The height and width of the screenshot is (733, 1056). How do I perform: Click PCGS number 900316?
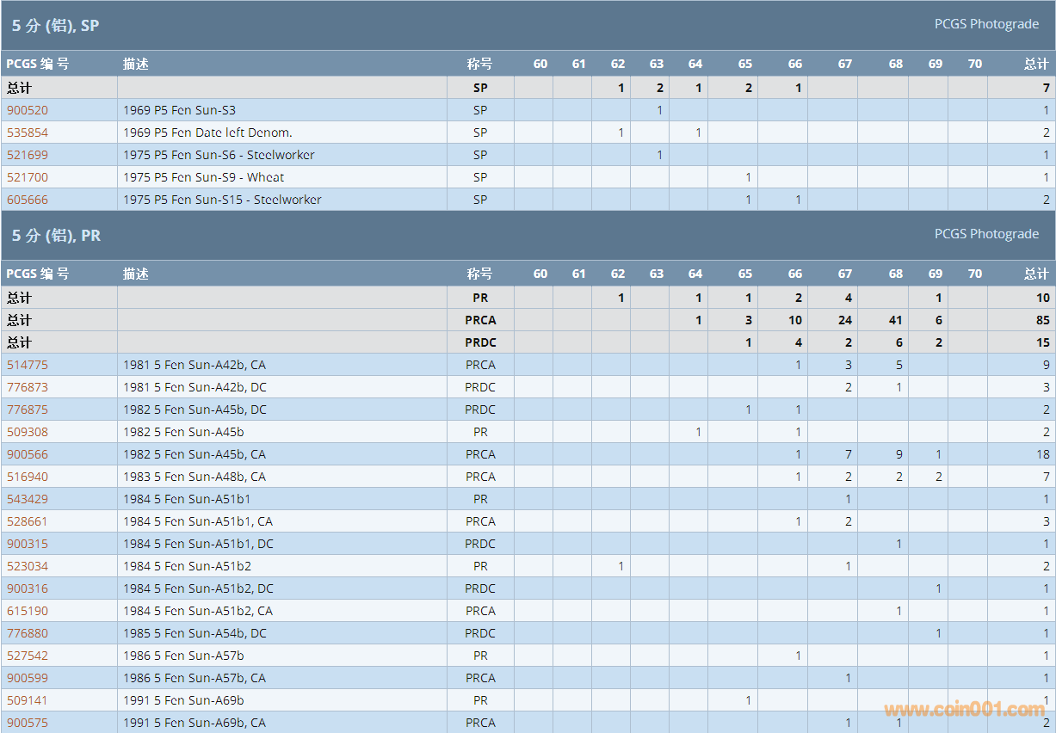click(x=28, y=588)
